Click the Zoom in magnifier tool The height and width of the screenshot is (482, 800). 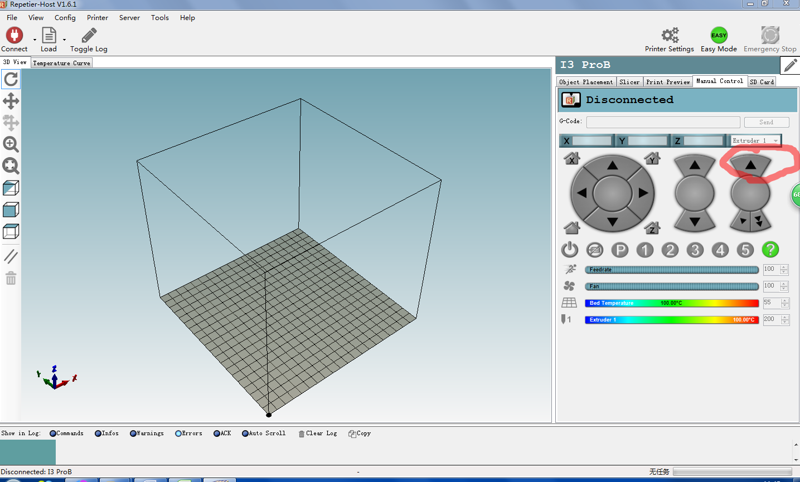[11, 144]
